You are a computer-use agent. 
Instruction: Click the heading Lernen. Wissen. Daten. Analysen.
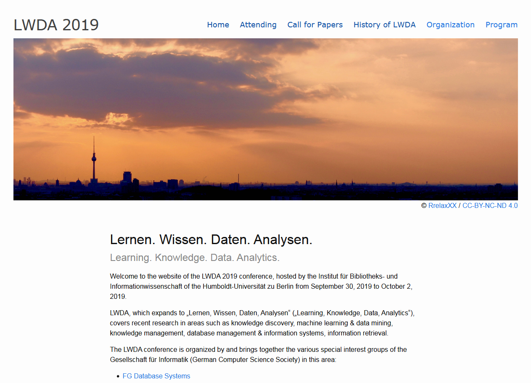tap(211, 239)
